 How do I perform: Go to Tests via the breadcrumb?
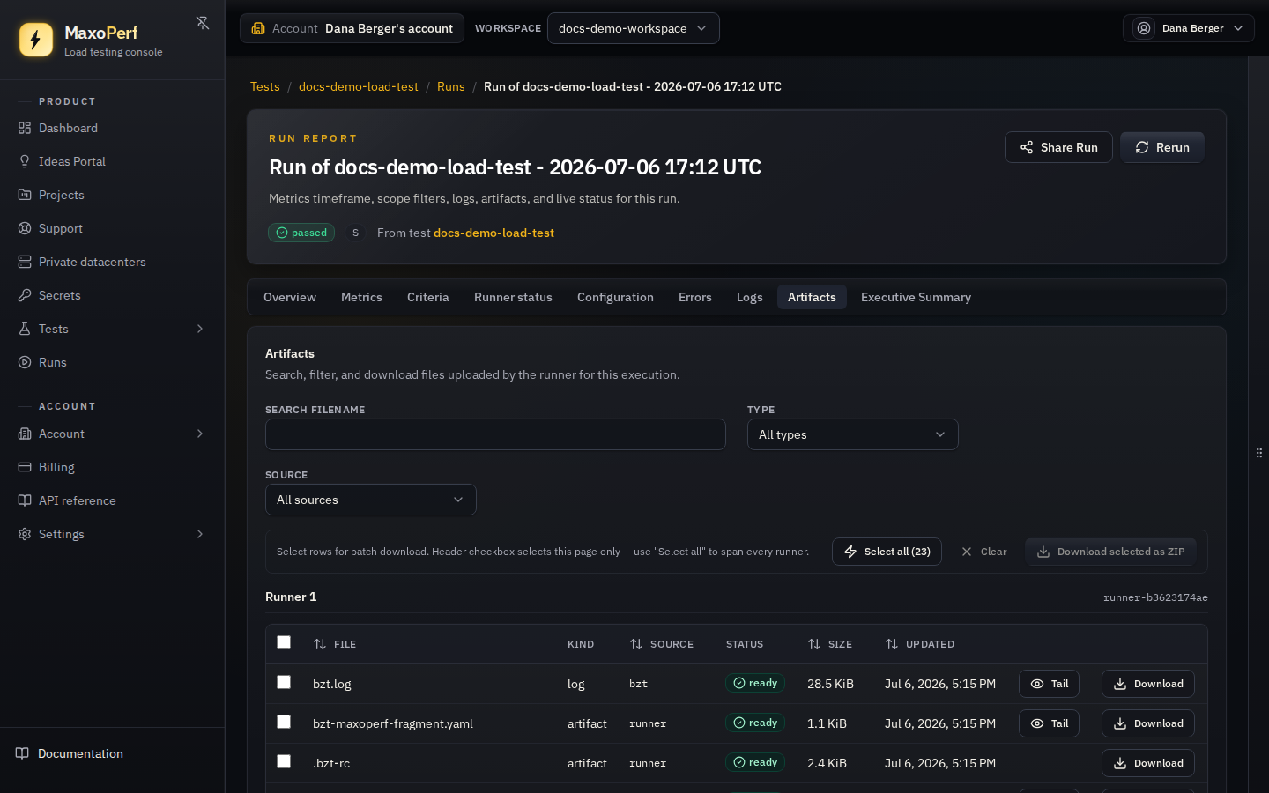(265, 86)
